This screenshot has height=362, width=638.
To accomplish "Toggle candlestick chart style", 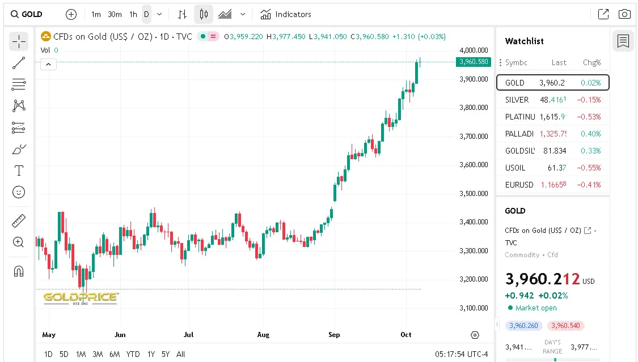I will (204, 14).
